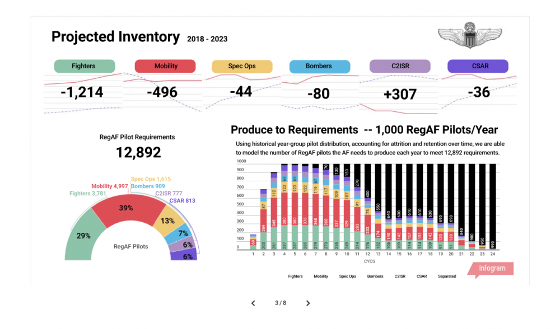Toggle the Mobility legend entry
Image resolution: width=560 pixels, height=329 pixels.
321,276
